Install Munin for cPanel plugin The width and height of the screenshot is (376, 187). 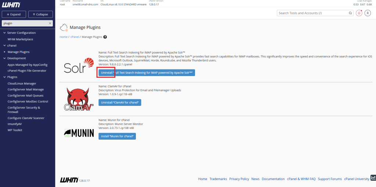[117, 136]
